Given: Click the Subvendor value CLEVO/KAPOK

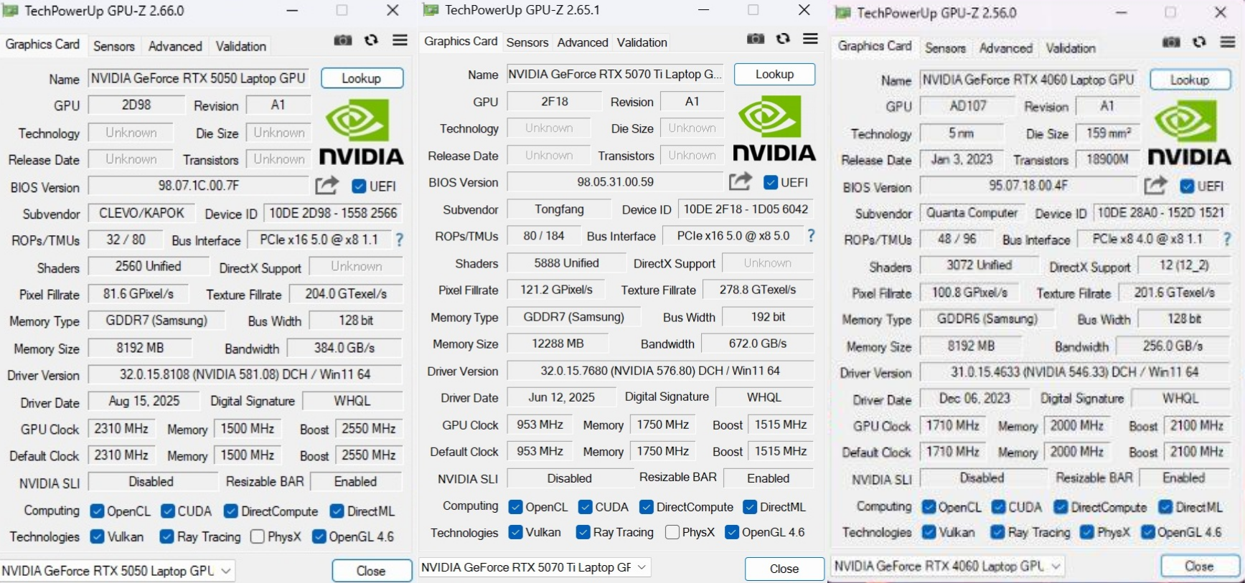Looking at the screenshot, I should pos(141,213).
